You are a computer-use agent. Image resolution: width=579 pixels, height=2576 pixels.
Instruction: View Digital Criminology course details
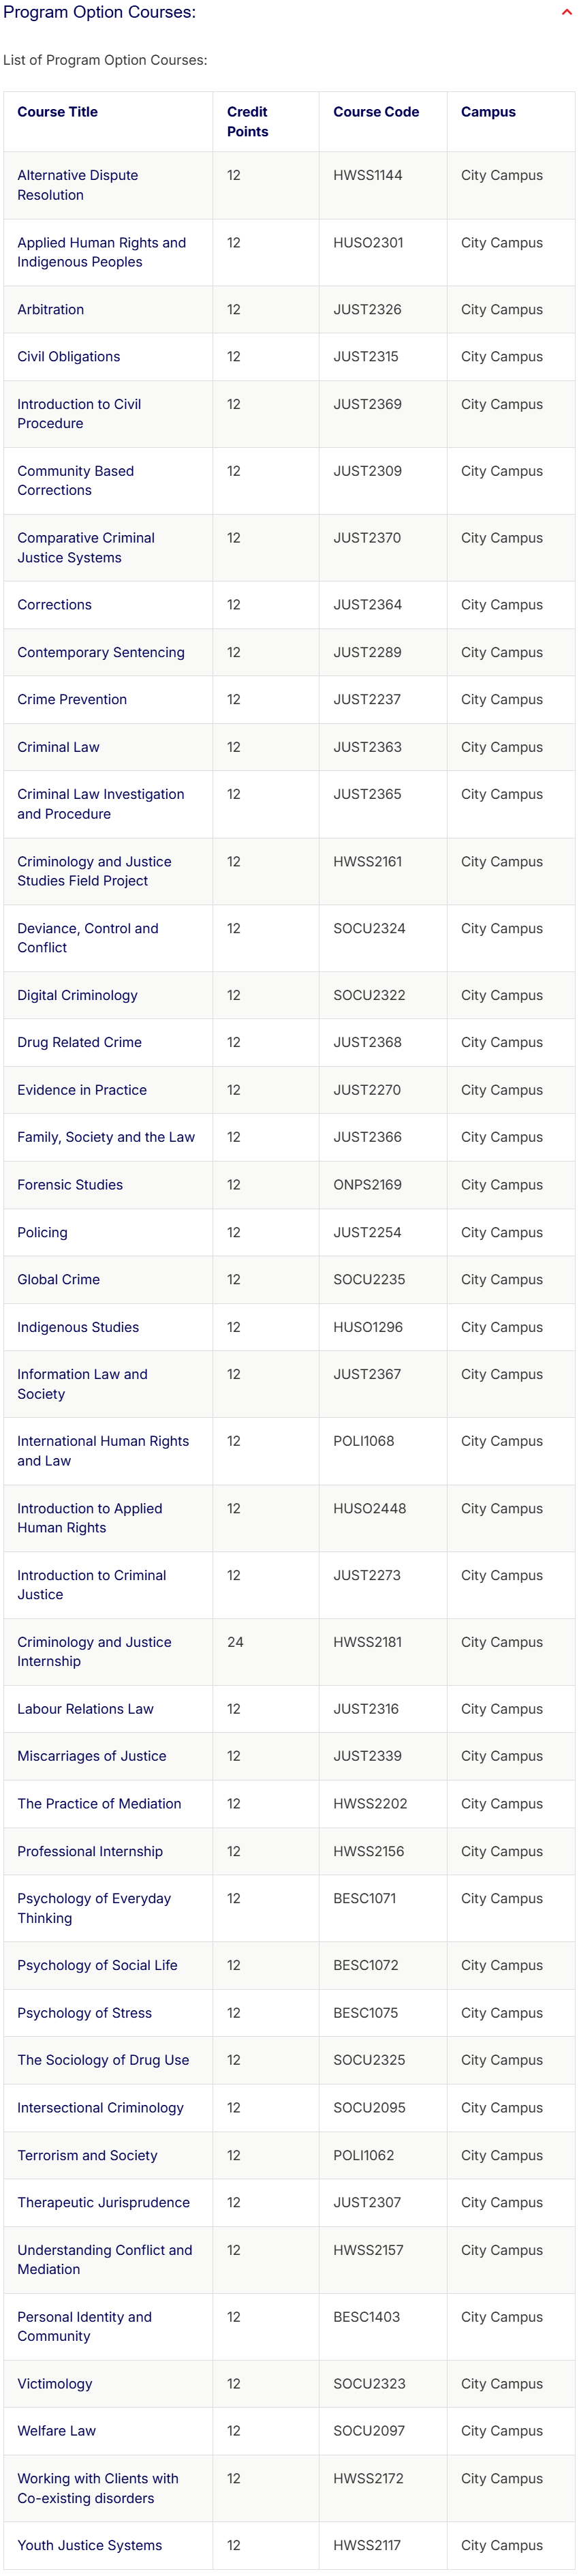(77, 996)
